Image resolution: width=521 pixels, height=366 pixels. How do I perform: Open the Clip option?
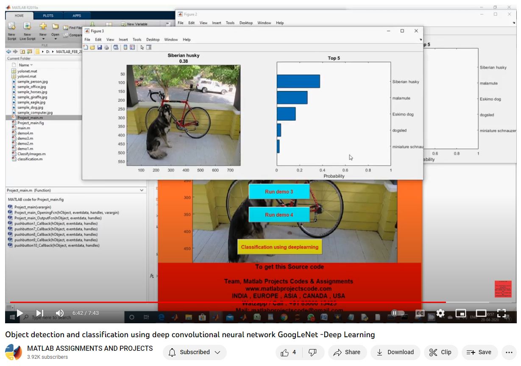(440, 352)
